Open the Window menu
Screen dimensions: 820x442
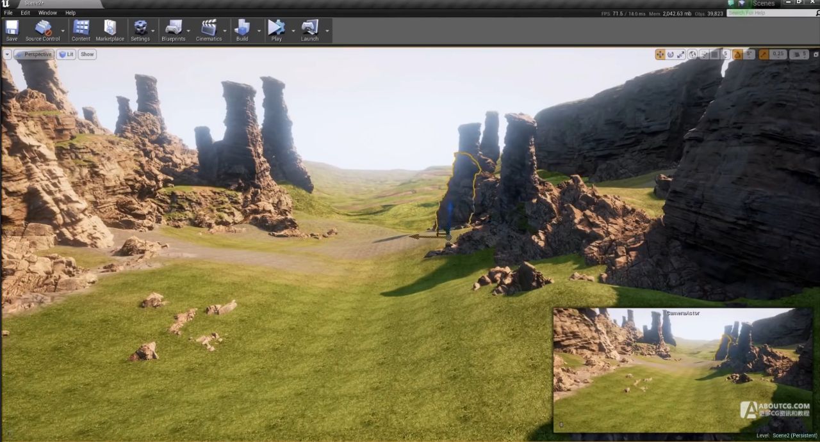click(47, 13)
